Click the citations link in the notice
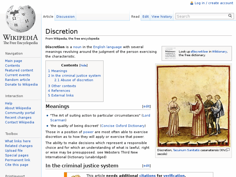Viewport: 236px width, 177px height. 147,175
